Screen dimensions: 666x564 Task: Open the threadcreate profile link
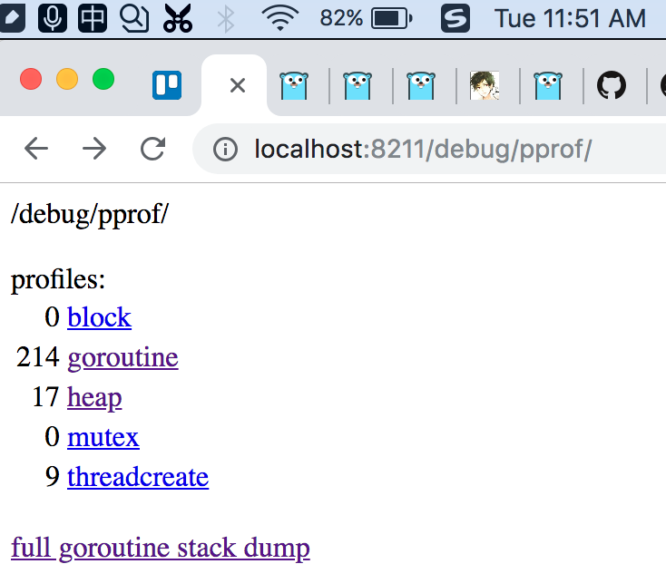[138, 477]
